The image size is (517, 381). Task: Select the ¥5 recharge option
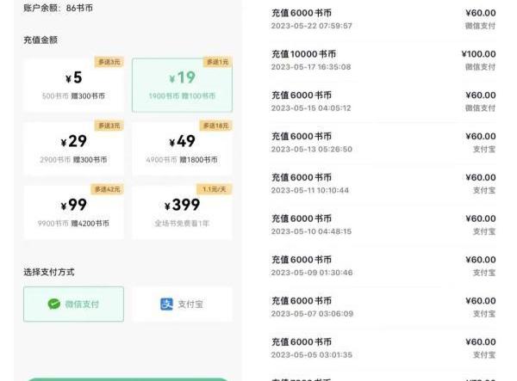coord(73,85)
